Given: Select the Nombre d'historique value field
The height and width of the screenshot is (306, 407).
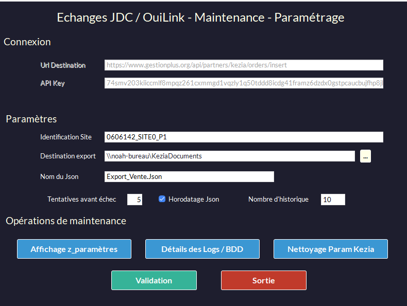Looking at the screenshot, I should tap(332, 199).
